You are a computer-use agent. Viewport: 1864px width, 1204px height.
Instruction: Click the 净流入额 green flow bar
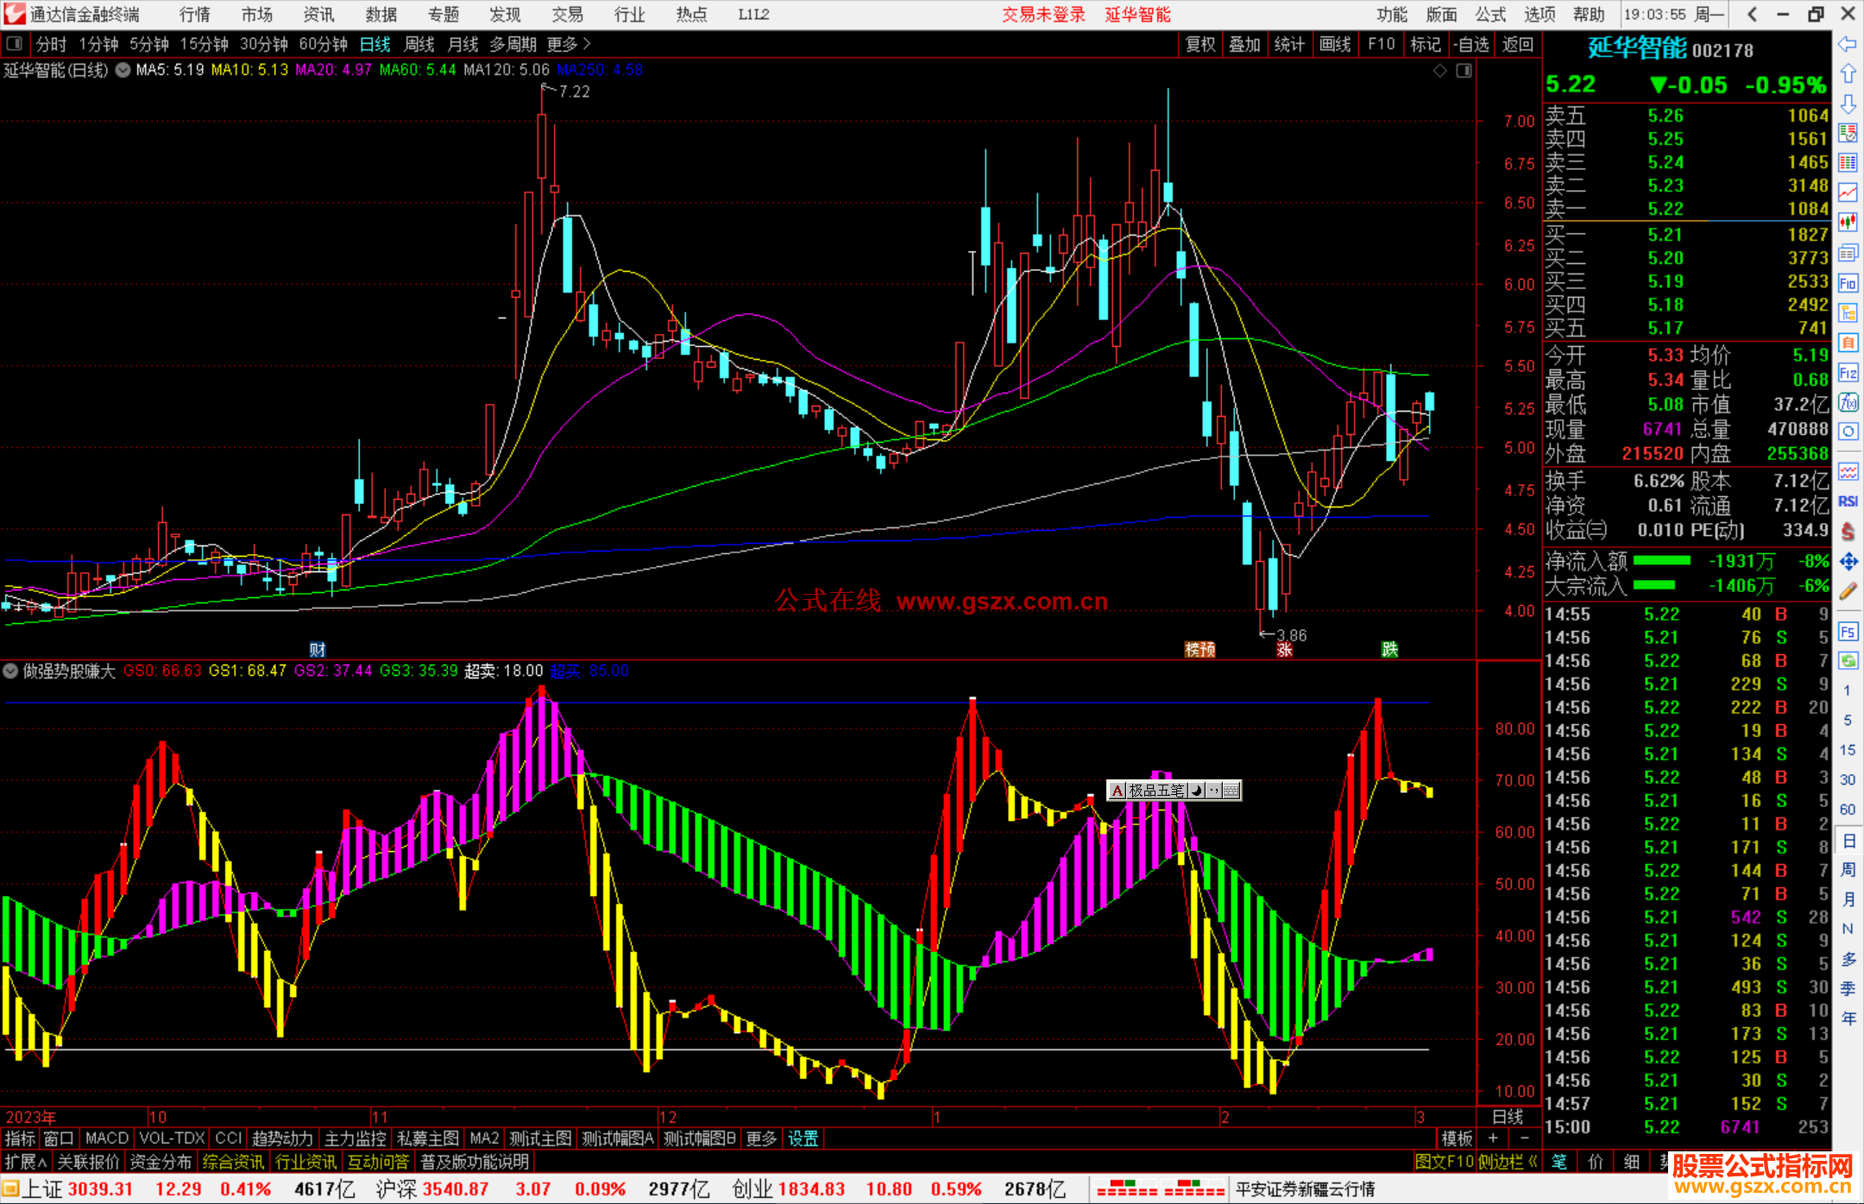[x=1661, y=561]
